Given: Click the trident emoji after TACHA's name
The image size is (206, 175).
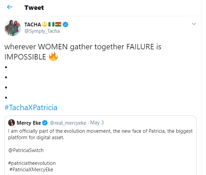Looking at the screenshot, I should tap(44, 24).
